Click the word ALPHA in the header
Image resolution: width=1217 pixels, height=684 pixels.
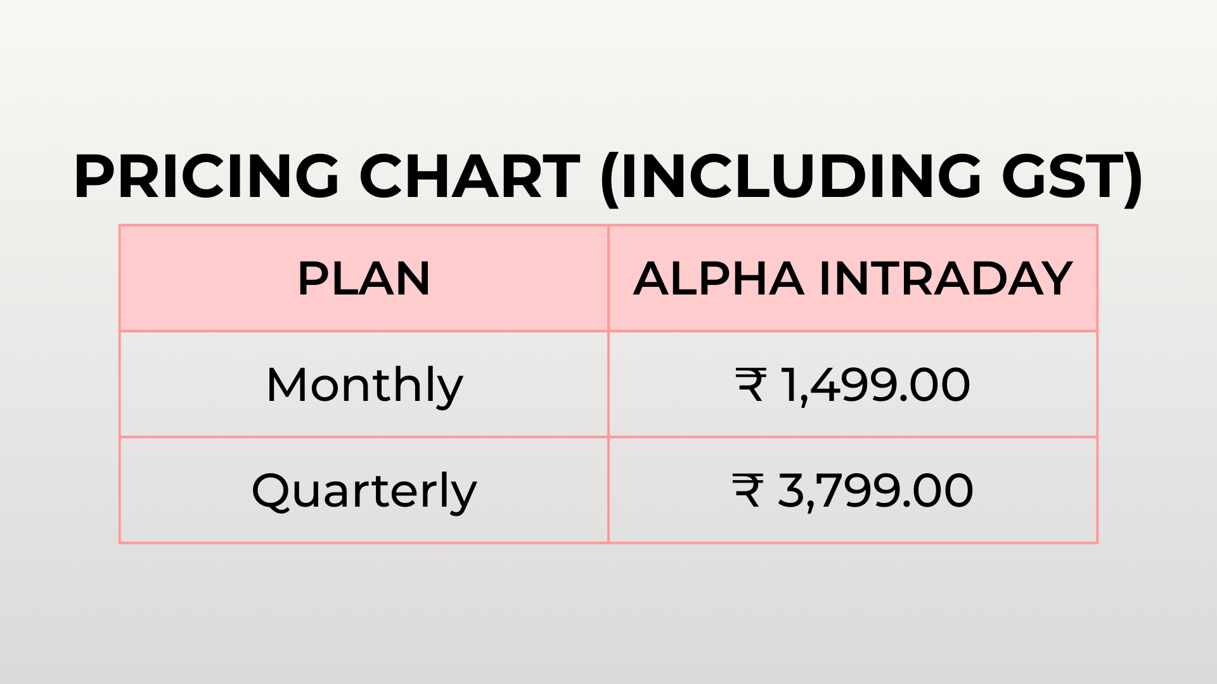coord(719,279)
